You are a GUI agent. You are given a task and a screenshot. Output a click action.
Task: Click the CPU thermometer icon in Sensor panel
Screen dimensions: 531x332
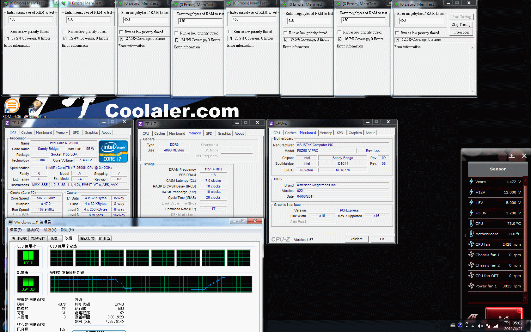(x=472, y=223)
